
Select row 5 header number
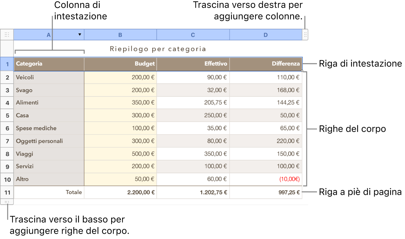pos(7,116)
